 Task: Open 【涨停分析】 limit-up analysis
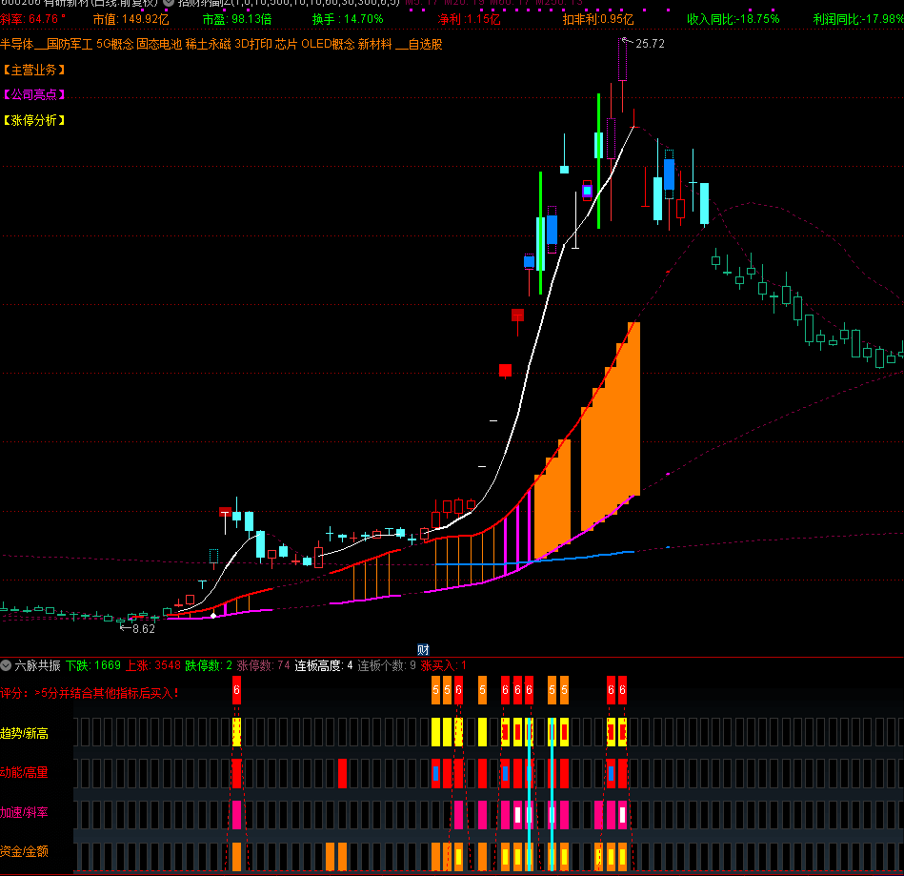click(x=34, y=120)
